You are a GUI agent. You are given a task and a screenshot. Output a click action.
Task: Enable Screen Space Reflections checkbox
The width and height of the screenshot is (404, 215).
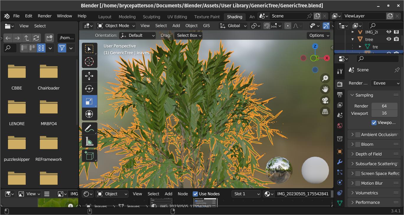click(x=358, y=173)
